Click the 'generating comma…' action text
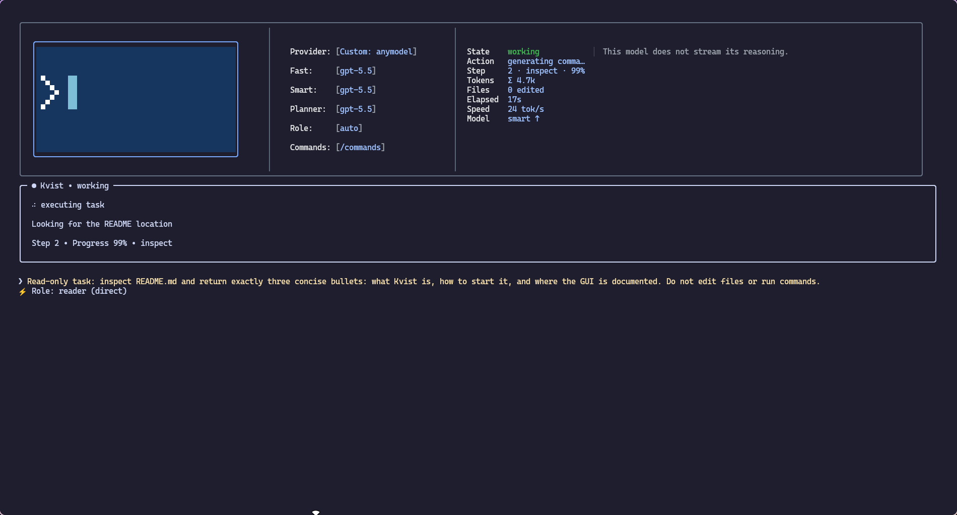The height and width of the screenshot is (515, 957). point(546,61)
